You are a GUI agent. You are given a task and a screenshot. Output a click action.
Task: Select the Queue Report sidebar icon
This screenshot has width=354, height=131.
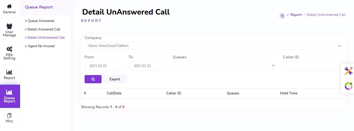(x=9, y=93)
